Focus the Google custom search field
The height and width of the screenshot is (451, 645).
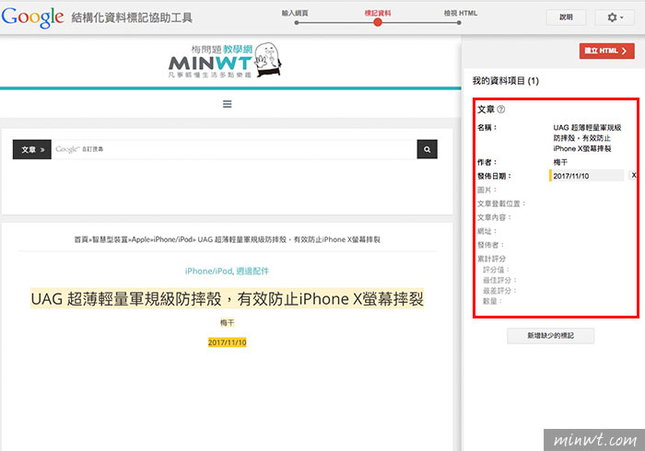tap(234, 149)
